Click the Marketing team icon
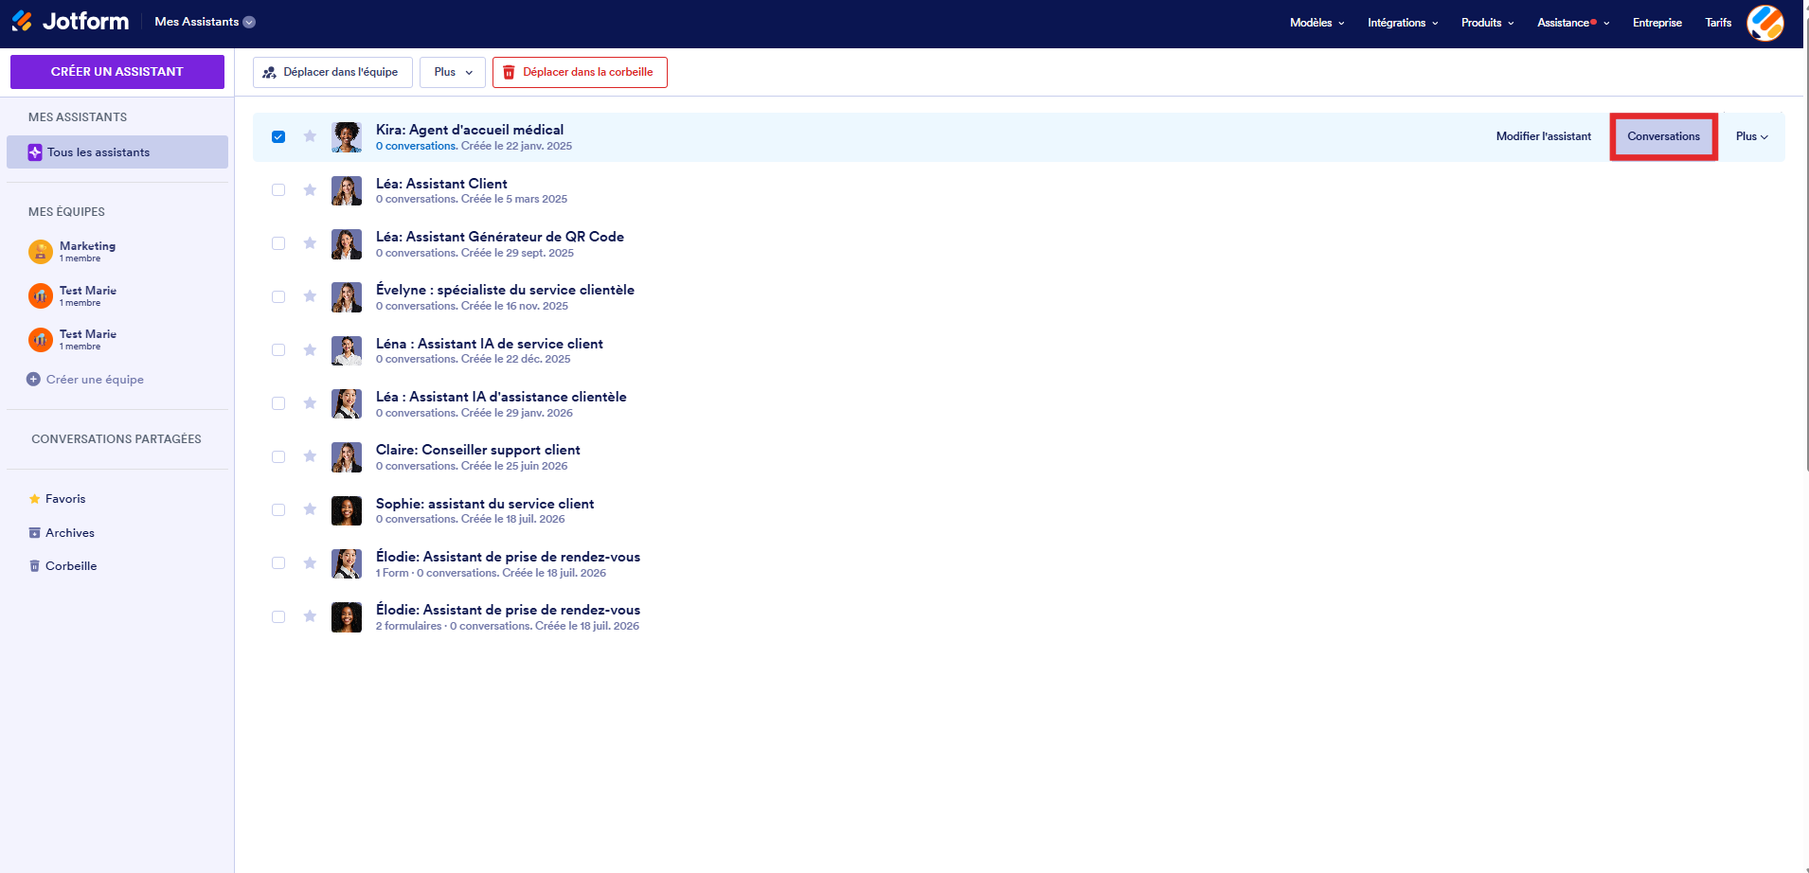Screen dimensions: 1809x873 (41, 251)
